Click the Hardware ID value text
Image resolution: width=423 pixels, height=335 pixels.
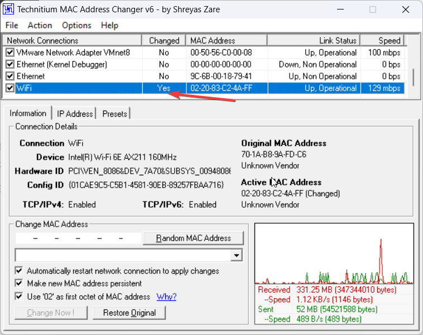[x=150, y=171]
